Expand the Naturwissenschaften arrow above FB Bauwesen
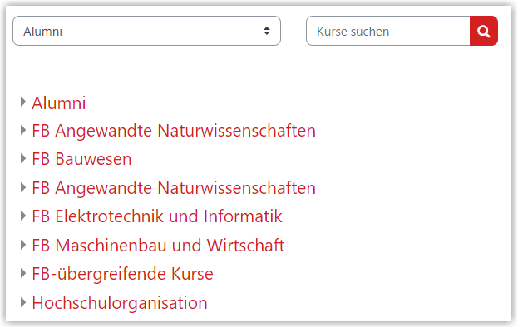 point(22,130)
